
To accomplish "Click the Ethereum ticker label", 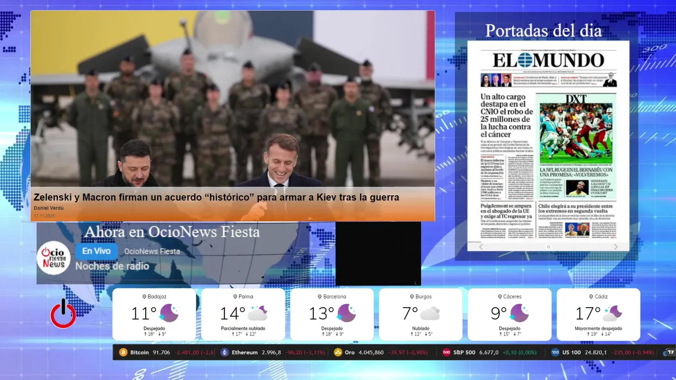I will (245, 353).
